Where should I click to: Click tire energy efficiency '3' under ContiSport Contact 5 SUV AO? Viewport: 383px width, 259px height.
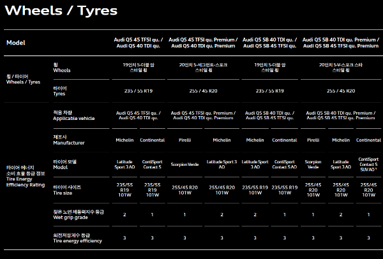pos(368,238)
